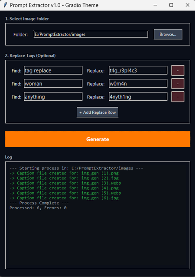
Task: Click log line for 'img_gen (1).png'
Action: pos(64,173)
